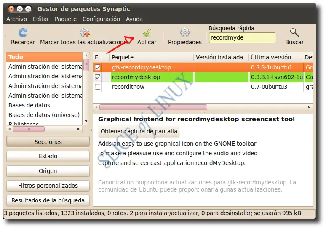The height and width of the screenshot is (229, 326).
Task: Open the Editar menu
Action: [41, 19]
